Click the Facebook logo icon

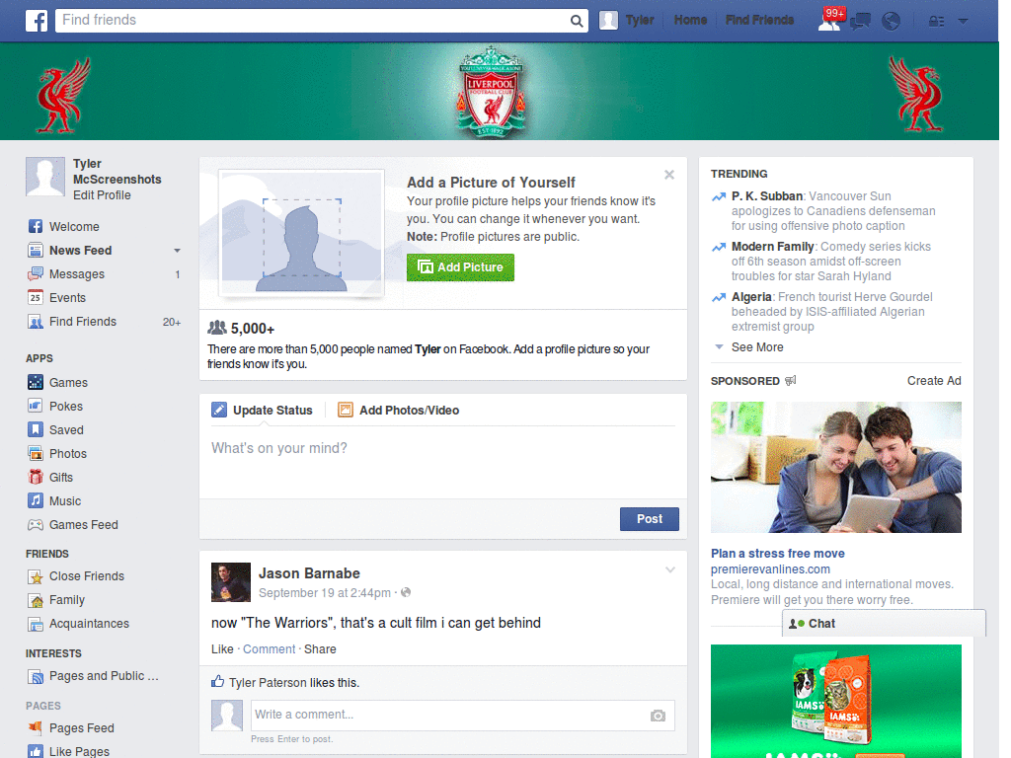coord(37,21)
